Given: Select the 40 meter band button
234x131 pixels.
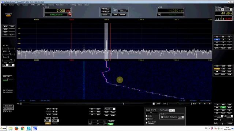Looking at the screenshot, I should pos(217,40).
